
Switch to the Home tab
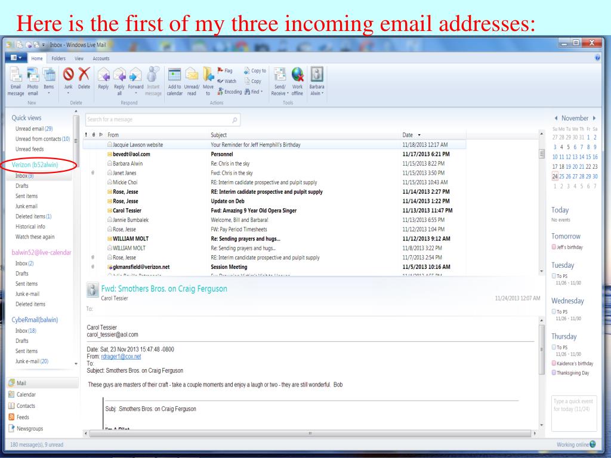tap(37, 58)
